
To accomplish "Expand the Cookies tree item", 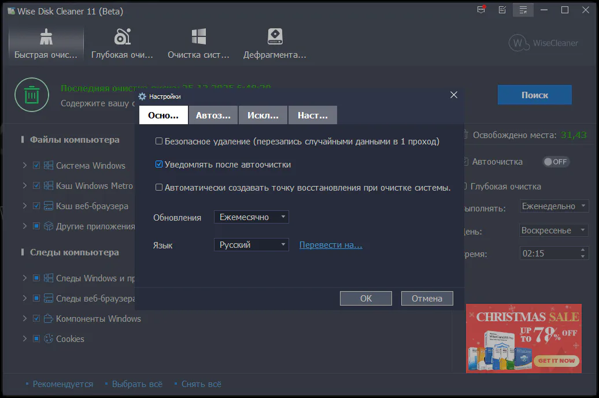I will click(x=25, y=339).
